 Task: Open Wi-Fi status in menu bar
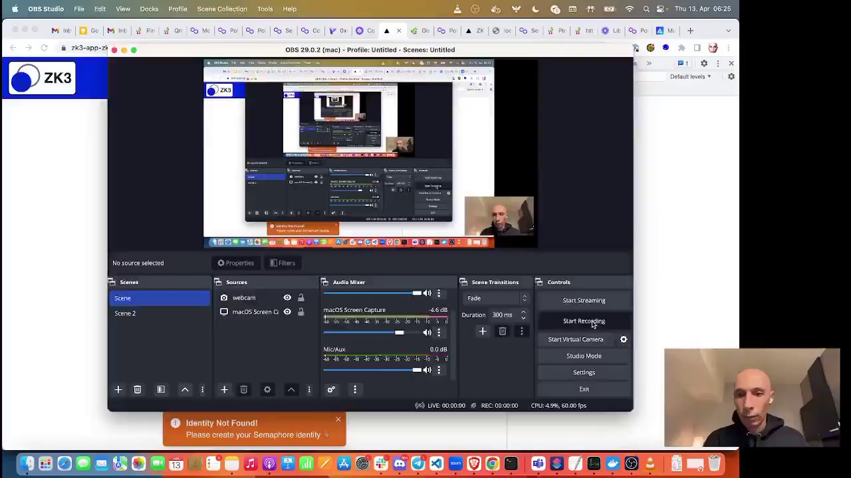629,9
